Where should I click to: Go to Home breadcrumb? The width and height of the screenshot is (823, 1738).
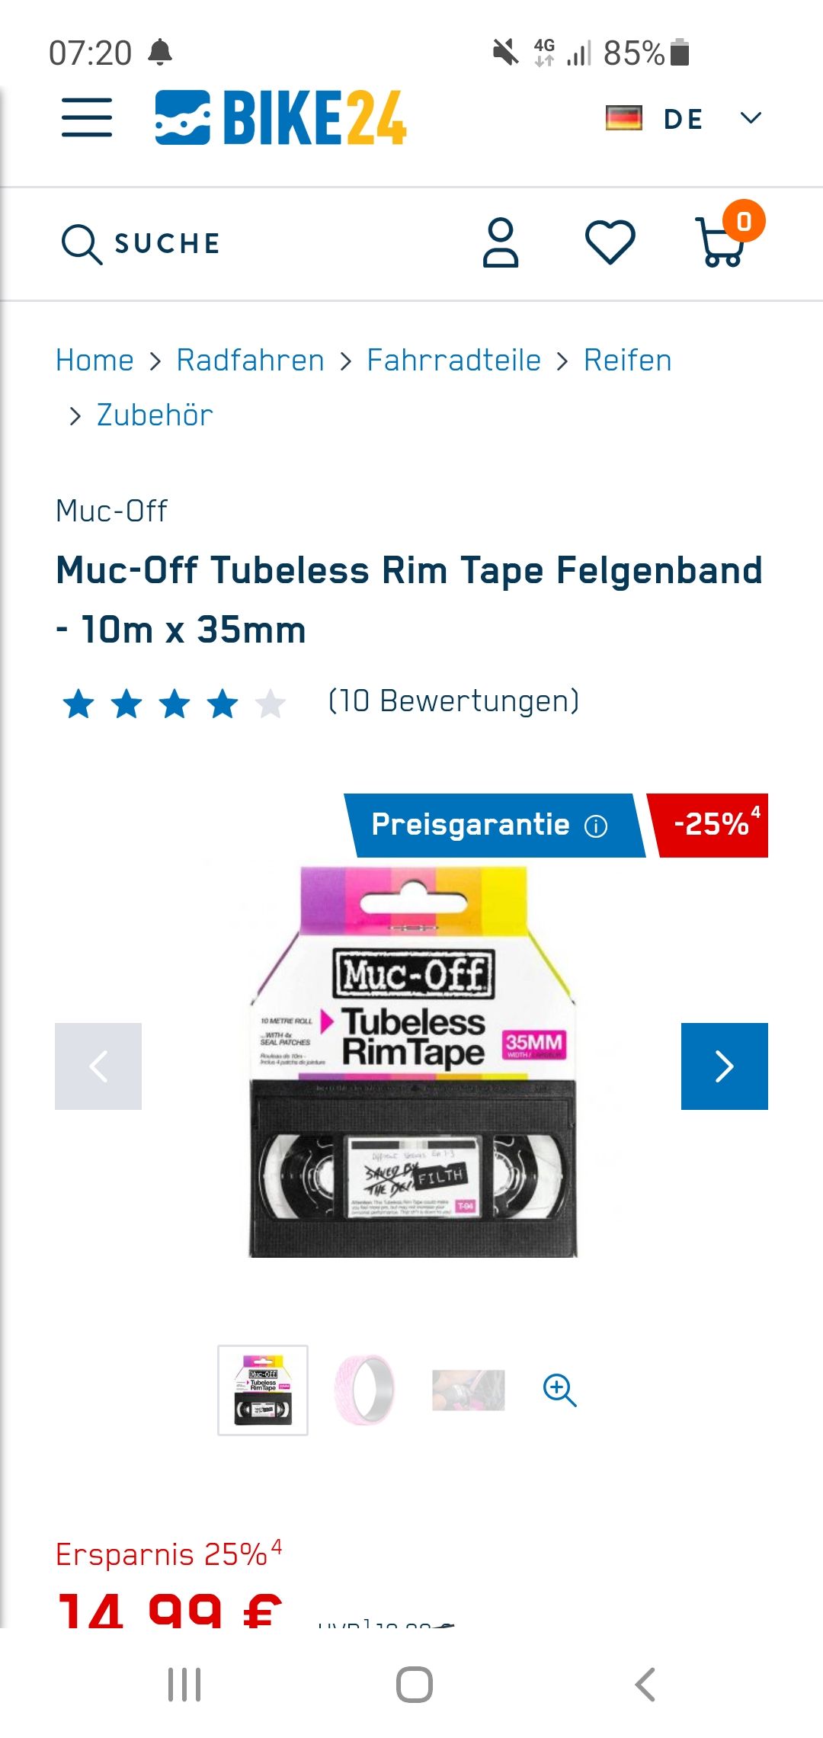click(95, 360)
